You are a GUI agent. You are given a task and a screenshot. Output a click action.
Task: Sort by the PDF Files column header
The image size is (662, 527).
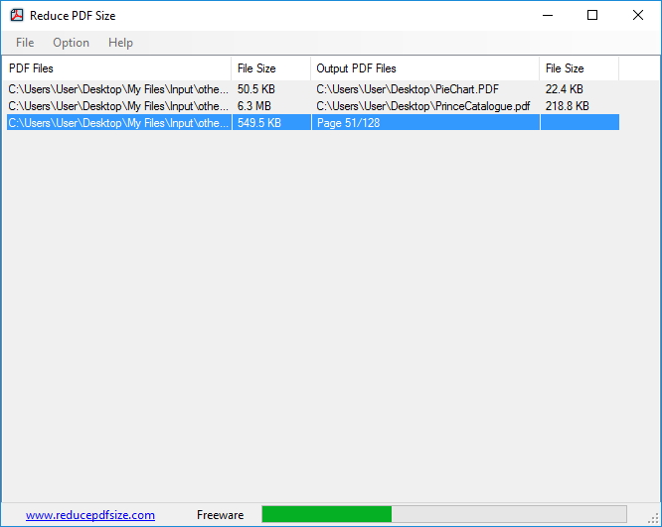pos(117,68)
